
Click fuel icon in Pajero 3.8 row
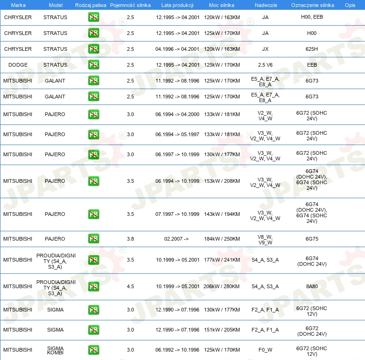pyautogui.click(x=93, y=239)
